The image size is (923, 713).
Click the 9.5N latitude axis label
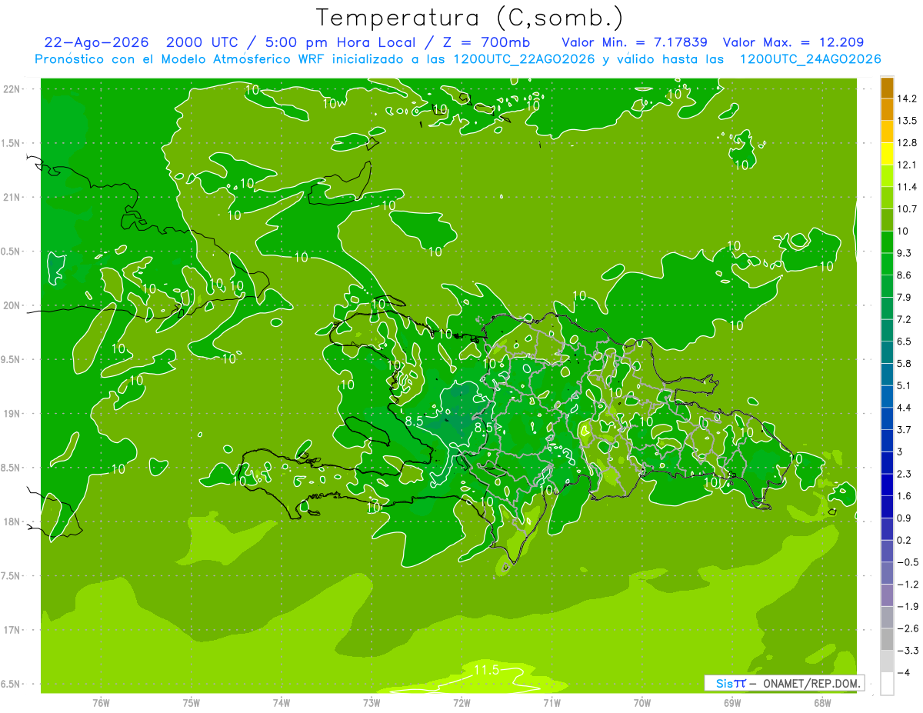(x=12, y=360)
